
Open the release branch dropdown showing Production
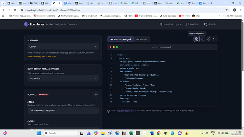click(63, 78)
